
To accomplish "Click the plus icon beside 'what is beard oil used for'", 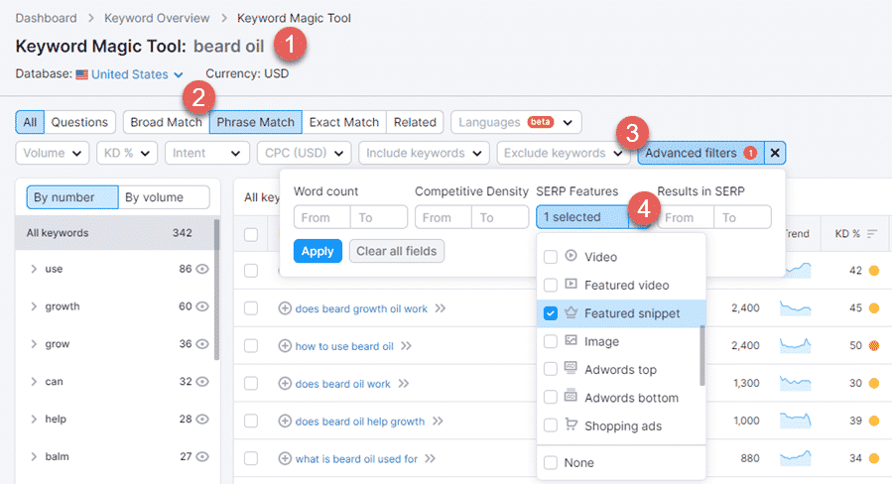I will coord(285,458).
